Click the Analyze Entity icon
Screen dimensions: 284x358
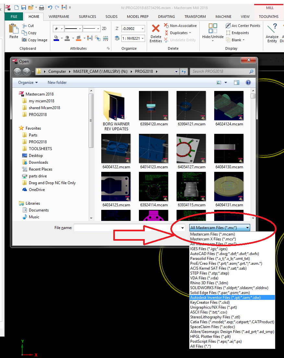[272, 28]
